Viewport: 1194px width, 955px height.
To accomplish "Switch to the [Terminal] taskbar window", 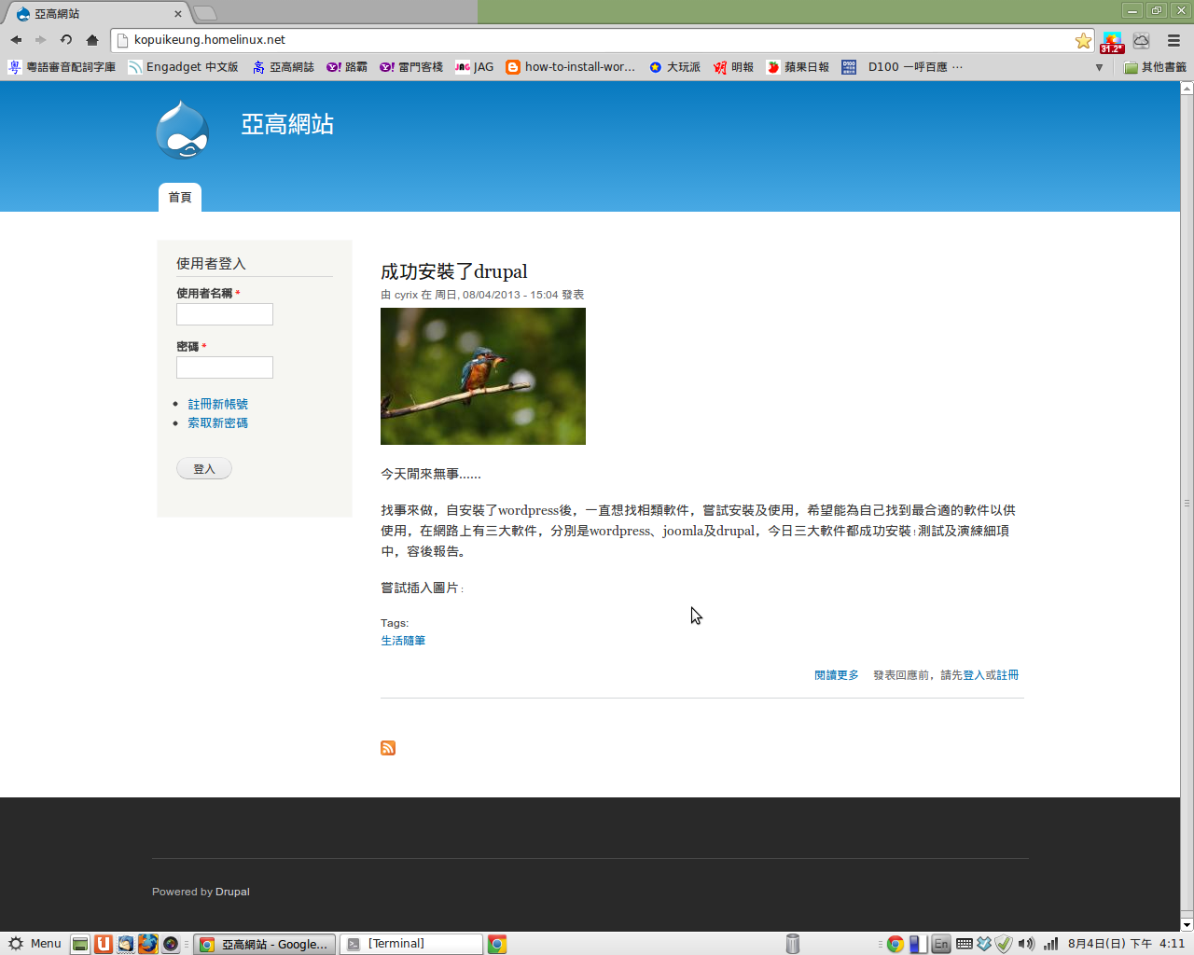I will point(411,944).
